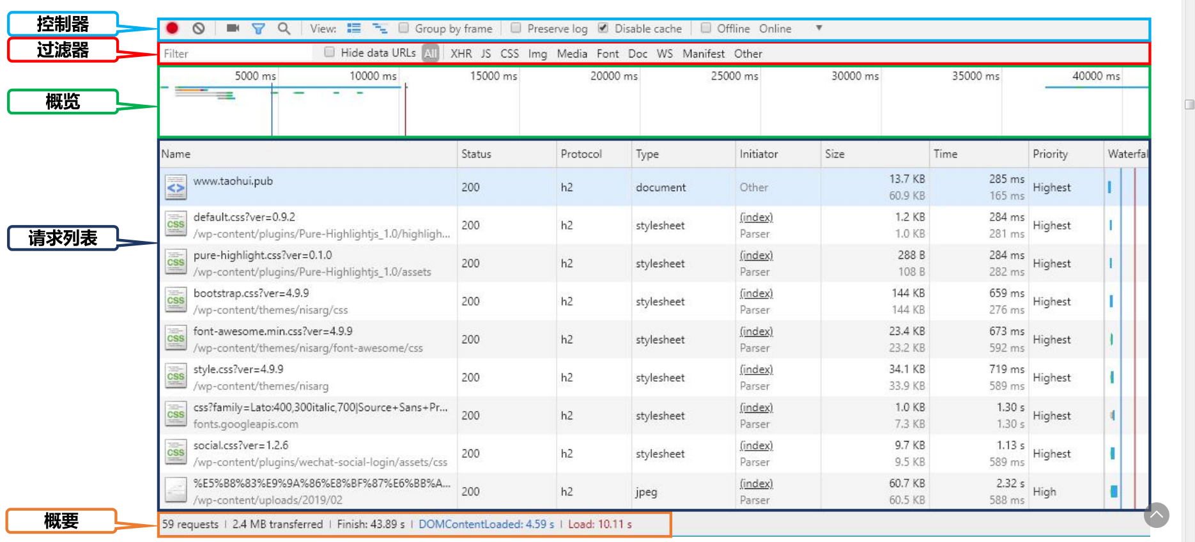This screenshot has height=542, width=1195.
Task: Click 59 requests summary text
Action: coord(190,524)
